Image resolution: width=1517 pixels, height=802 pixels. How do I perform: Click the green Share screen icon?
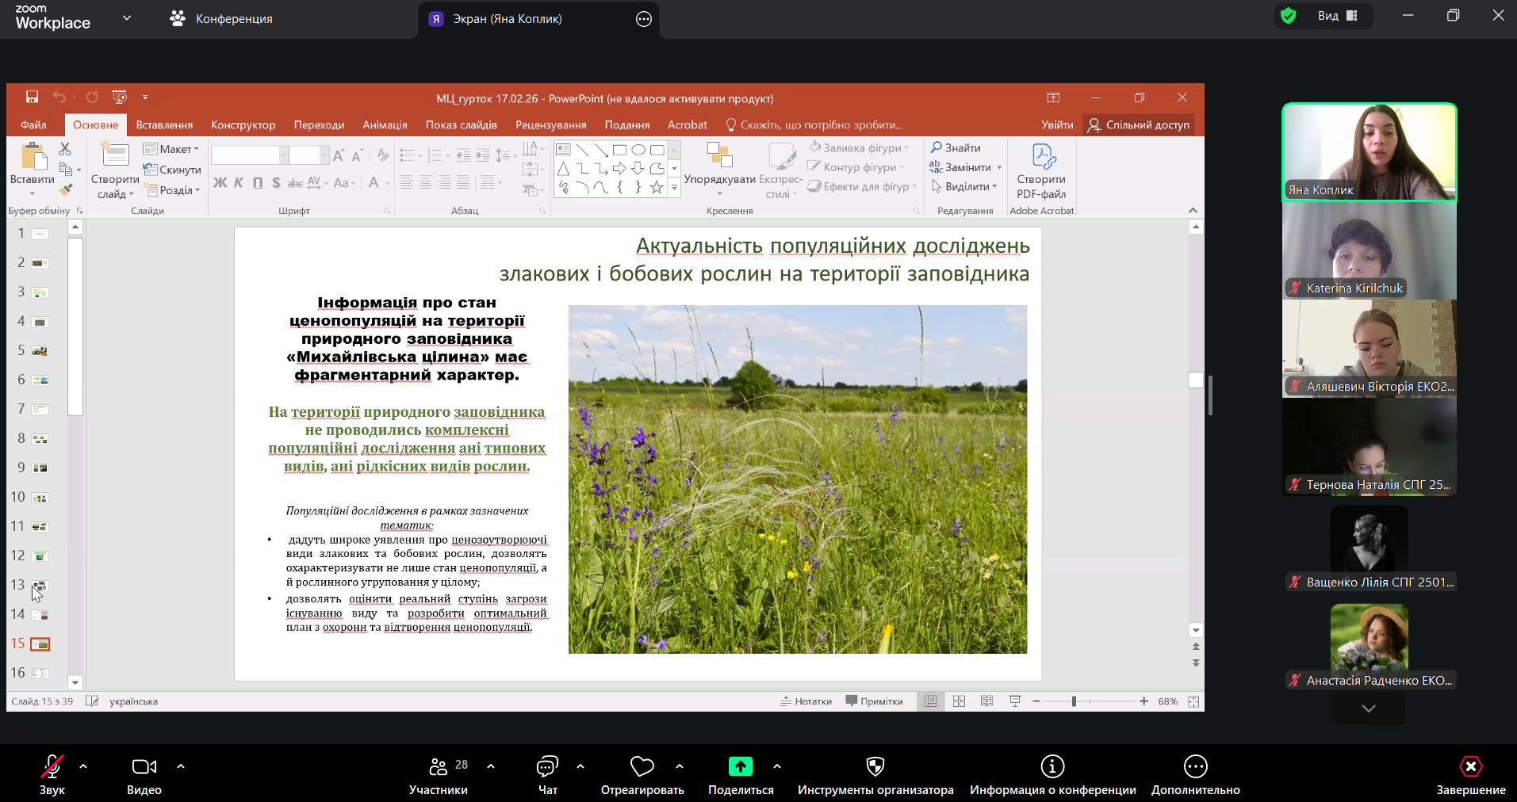point(740,766)
